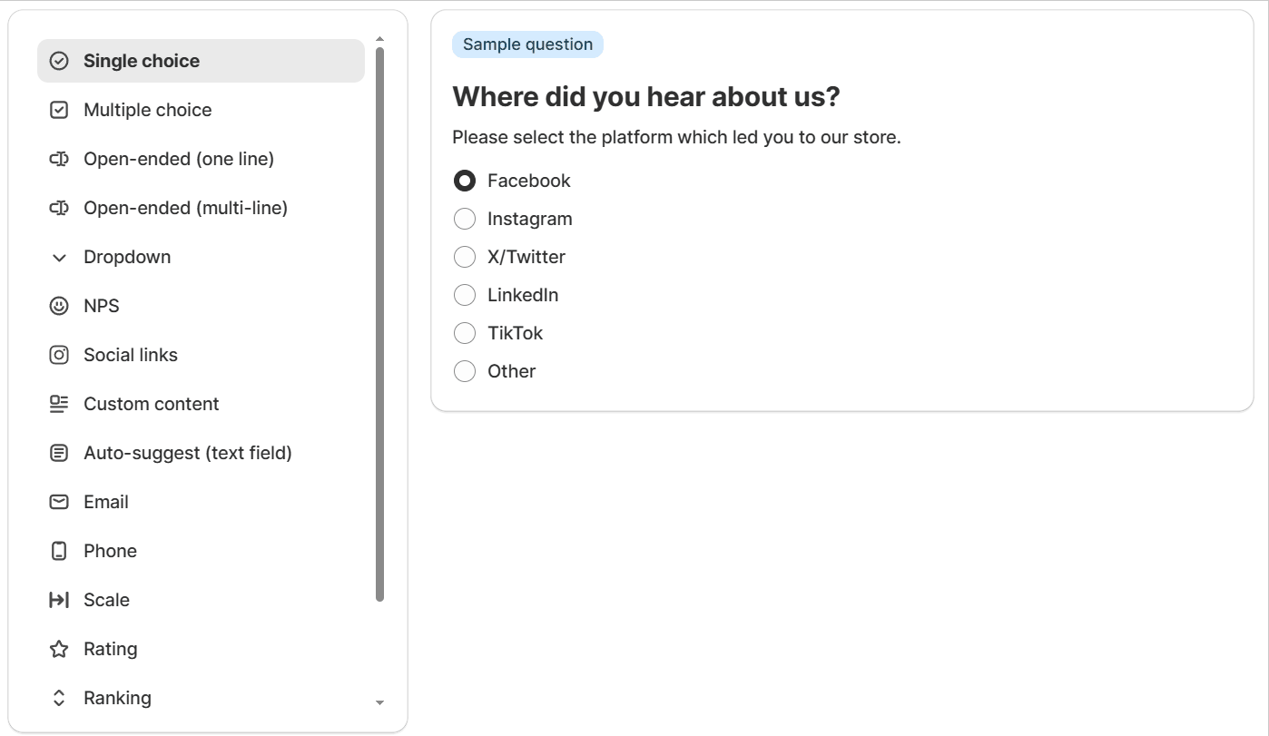Click the Multiple choice checkbox icon

pos(59,110)
